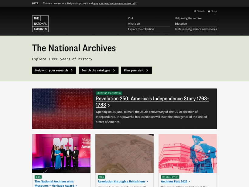Click the Museums + Heritage Awards photo
249x187 pixels.
click(61, 153)
